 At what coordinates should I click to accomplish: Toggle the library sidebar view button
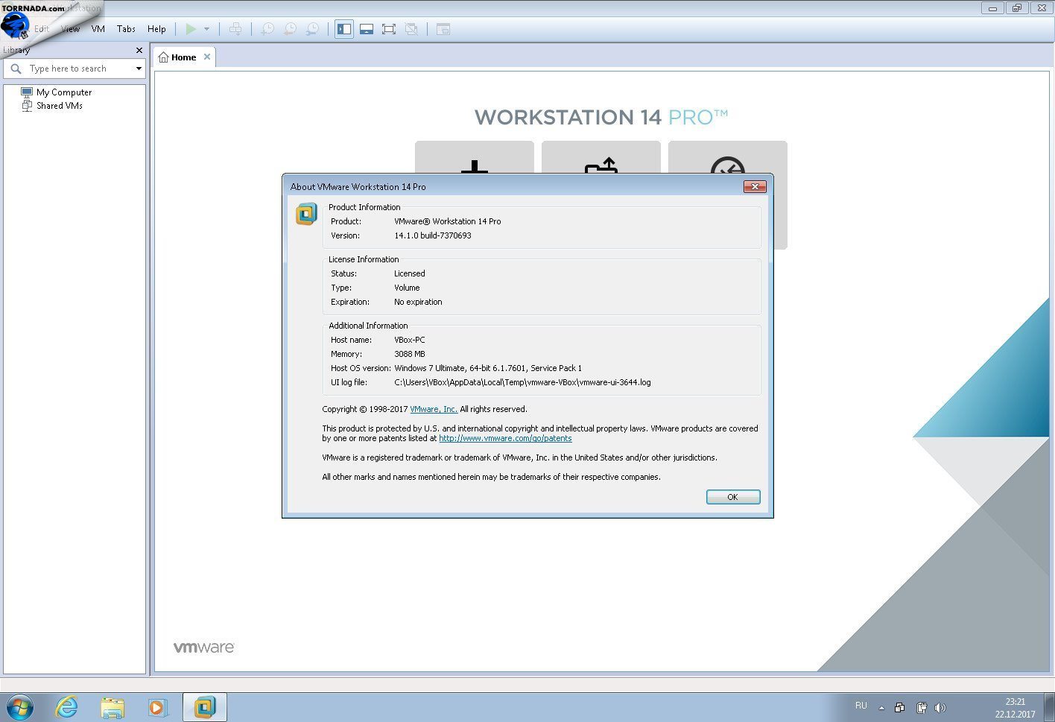(344, 29)
